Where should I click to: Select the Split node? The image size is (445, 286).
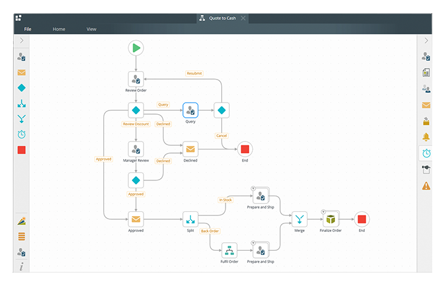point(190,219)
